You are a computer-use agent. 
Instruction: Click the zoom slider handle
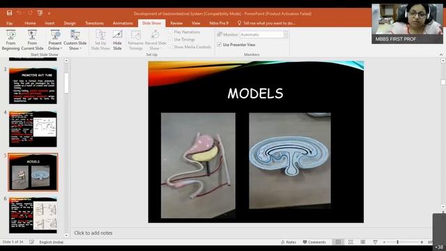(x=397, y=242)
